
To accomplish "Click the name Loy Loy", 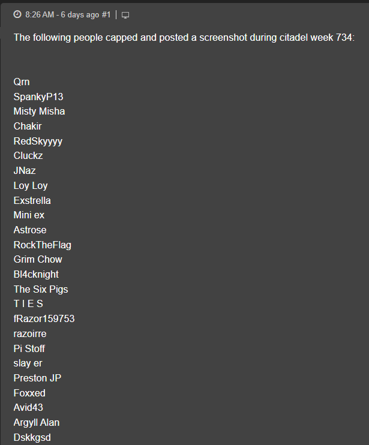I will click(x=31, y=185).
